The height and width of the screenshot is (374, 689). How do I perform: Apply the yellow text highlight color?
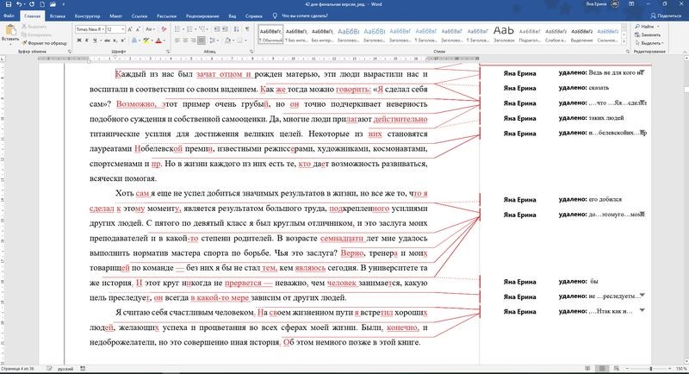[146, 41]
